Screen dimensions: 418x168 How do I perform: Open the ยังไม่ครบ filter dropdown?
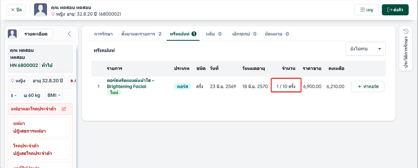click(x=366, y=49)
